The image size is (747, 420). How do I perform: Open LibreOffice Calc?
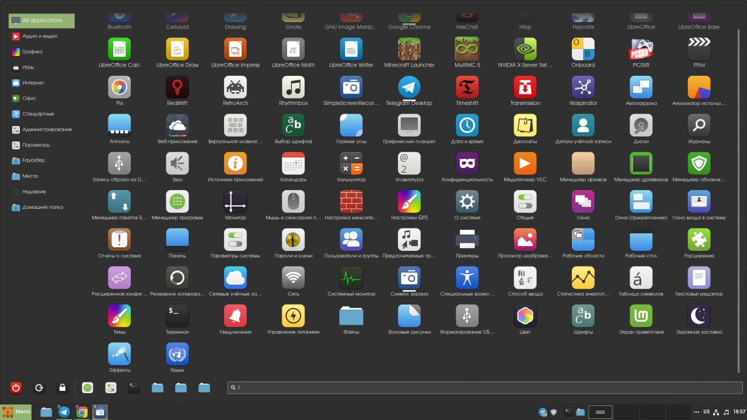coord(119,50)
